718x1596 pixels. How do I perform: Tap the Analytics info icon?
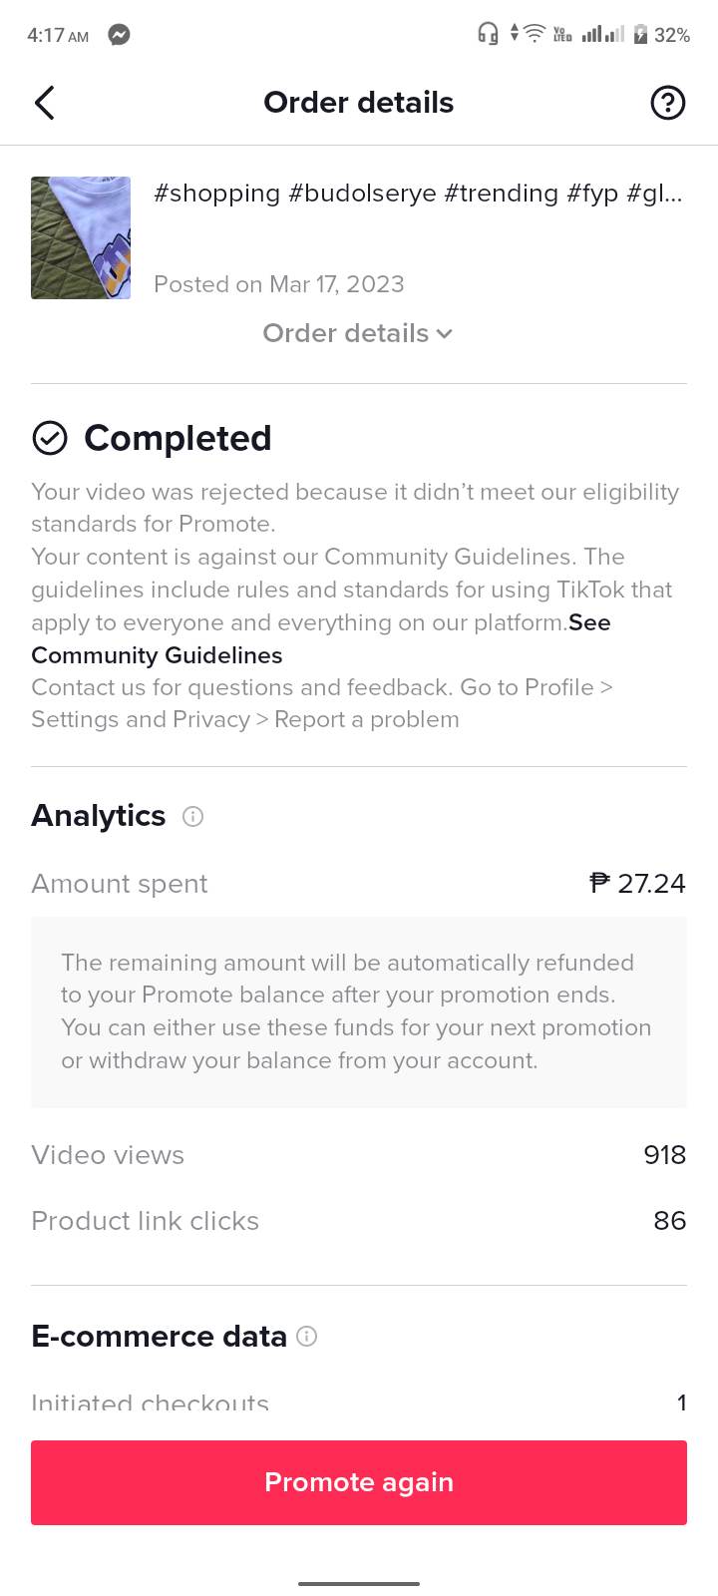coord(192,817)
